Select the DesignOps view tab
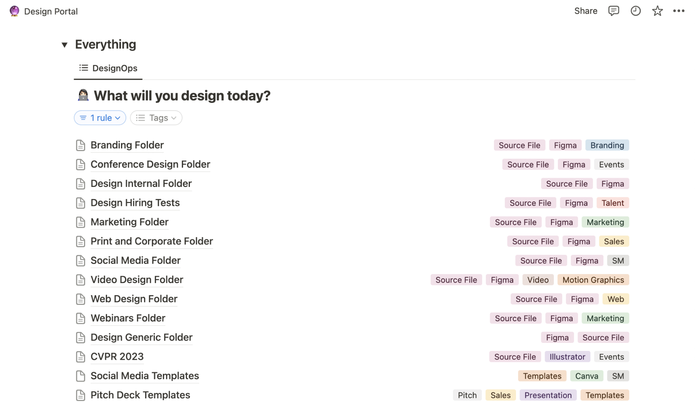Screen dimensions: 695x402 (108, 68)
